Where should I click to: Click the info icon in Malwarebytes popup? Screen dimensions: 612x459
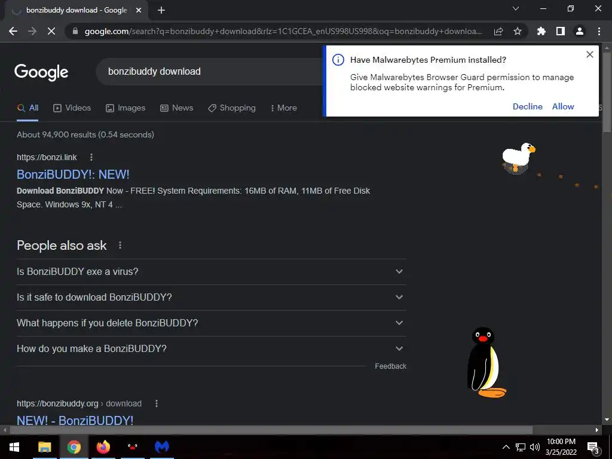point(338,60)
